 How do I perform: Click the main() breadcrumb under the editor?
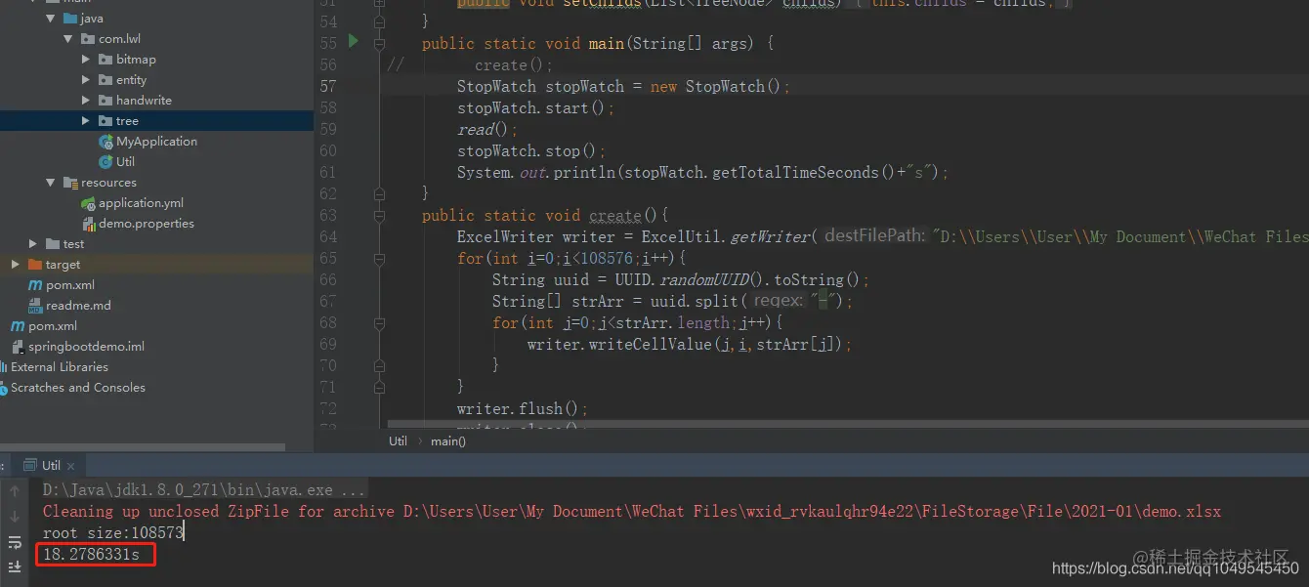click(x=448, y=440)
